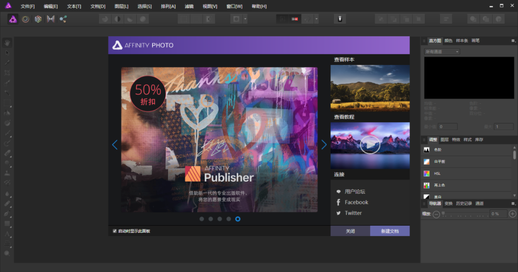Zoom in with the navigator plus icon

tap(512, 214)
